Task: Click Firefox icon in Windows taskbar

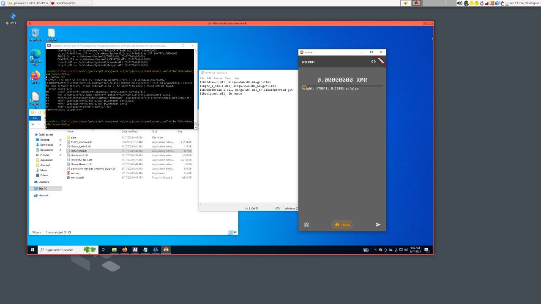Action: point(125,250)
